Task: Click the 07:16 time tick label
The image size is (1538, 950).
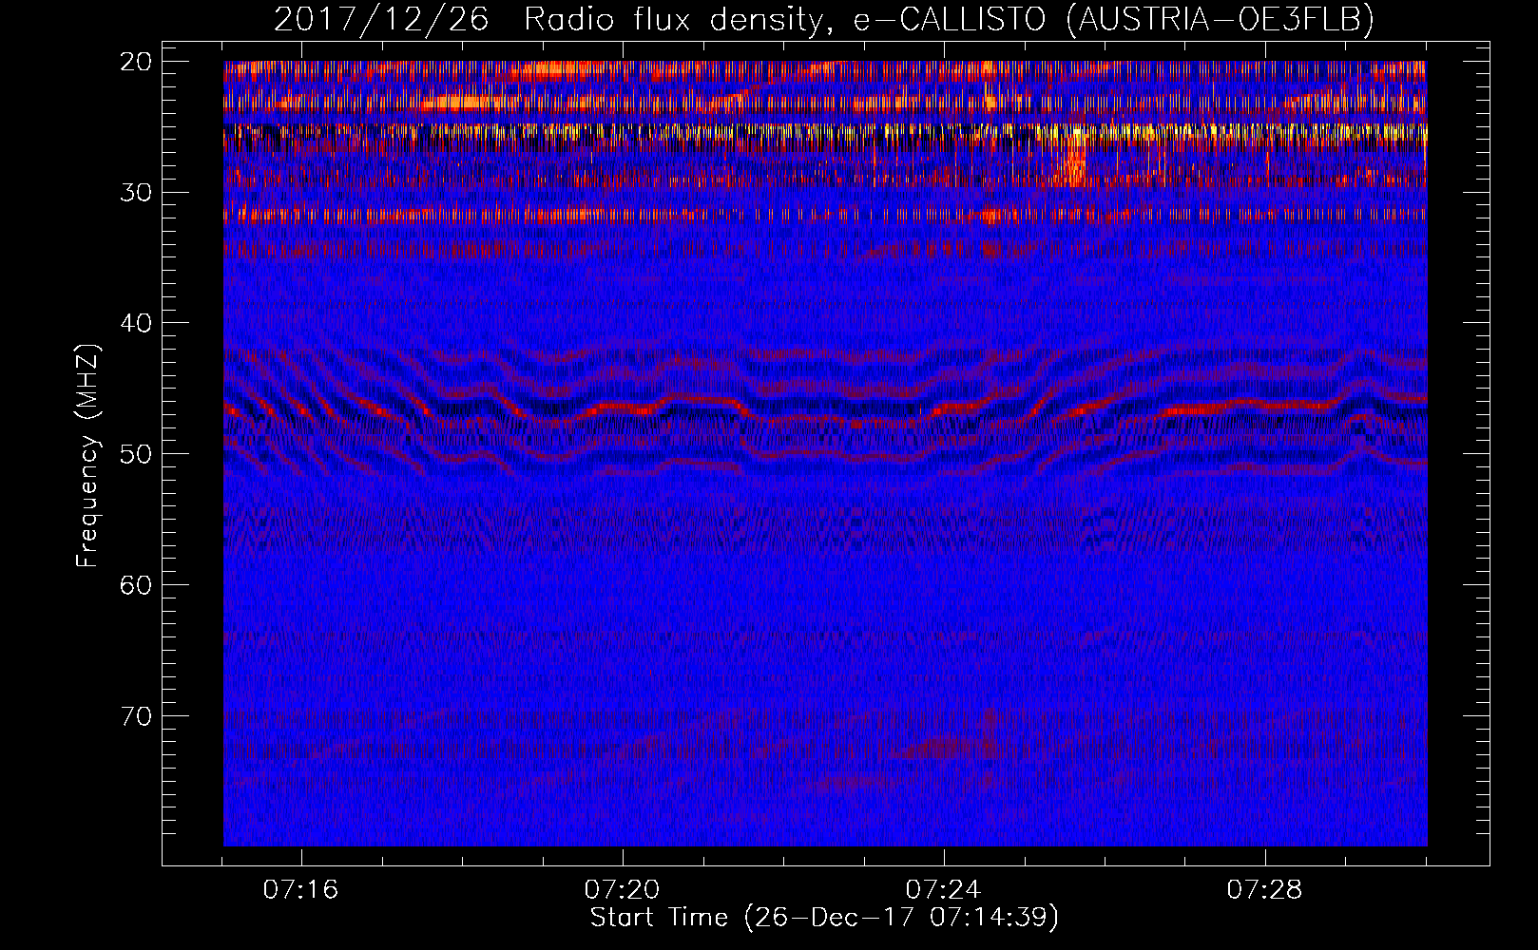Action: [x=301, y=890]
